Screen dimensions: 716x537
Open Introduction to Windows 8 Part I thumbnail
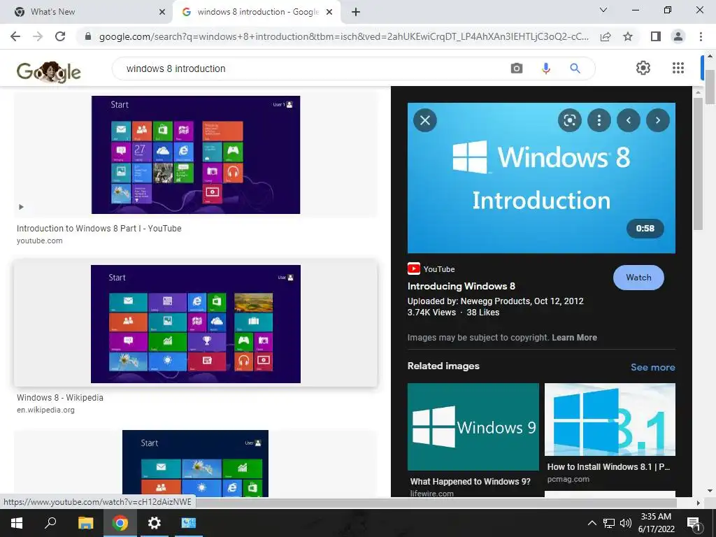[196, 155]
